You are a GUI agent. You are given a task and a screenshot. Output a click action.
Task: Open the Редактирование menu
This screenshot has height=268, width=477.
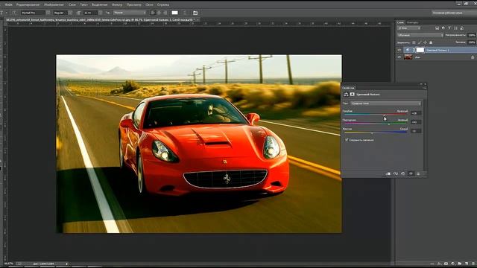pos(28,4)
